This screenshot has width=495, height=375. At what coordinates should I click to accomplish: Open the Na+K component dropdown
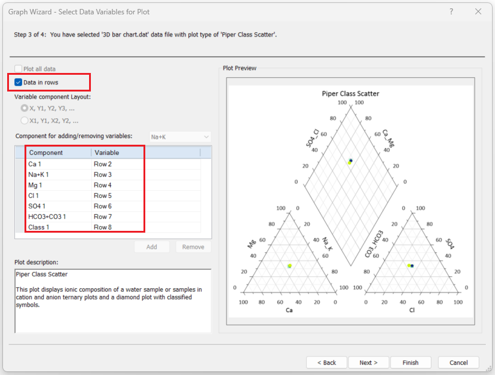(179, 137)
